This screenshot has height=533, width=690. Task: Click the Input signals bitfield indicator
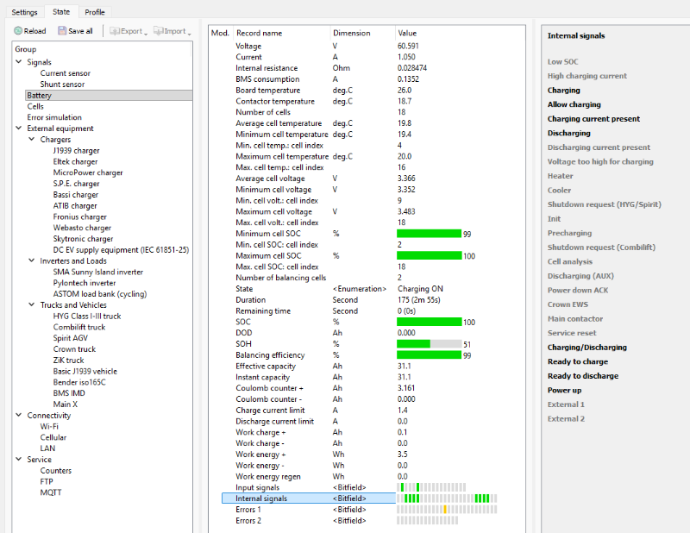click(x=431, y=487)
